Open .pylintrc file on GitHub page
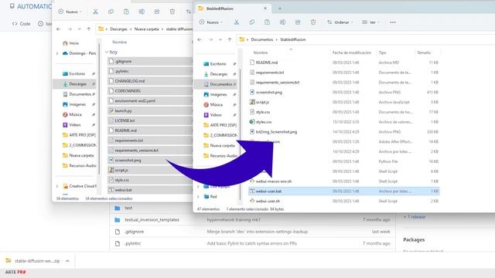The width and height of the screenshot is (495, 278). click(x=133, y=243)
